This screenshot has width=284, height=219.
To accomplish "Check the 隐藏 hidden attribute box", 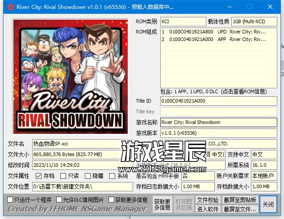I will tap(88, 176).
